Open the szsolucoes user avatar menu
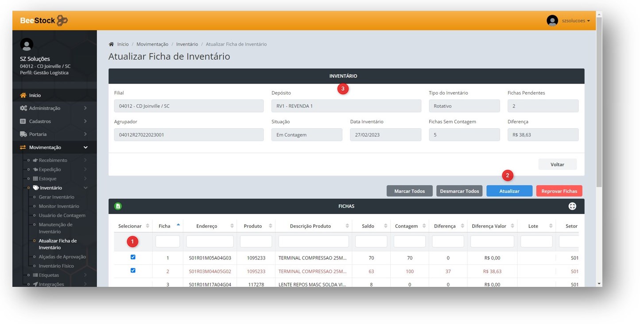Image resolution: width=640 pixels, height=324 pixels. 552,21
